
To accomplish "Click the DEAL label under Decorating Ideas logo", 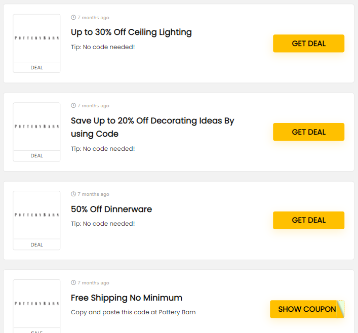I will [x=36, y=156].
